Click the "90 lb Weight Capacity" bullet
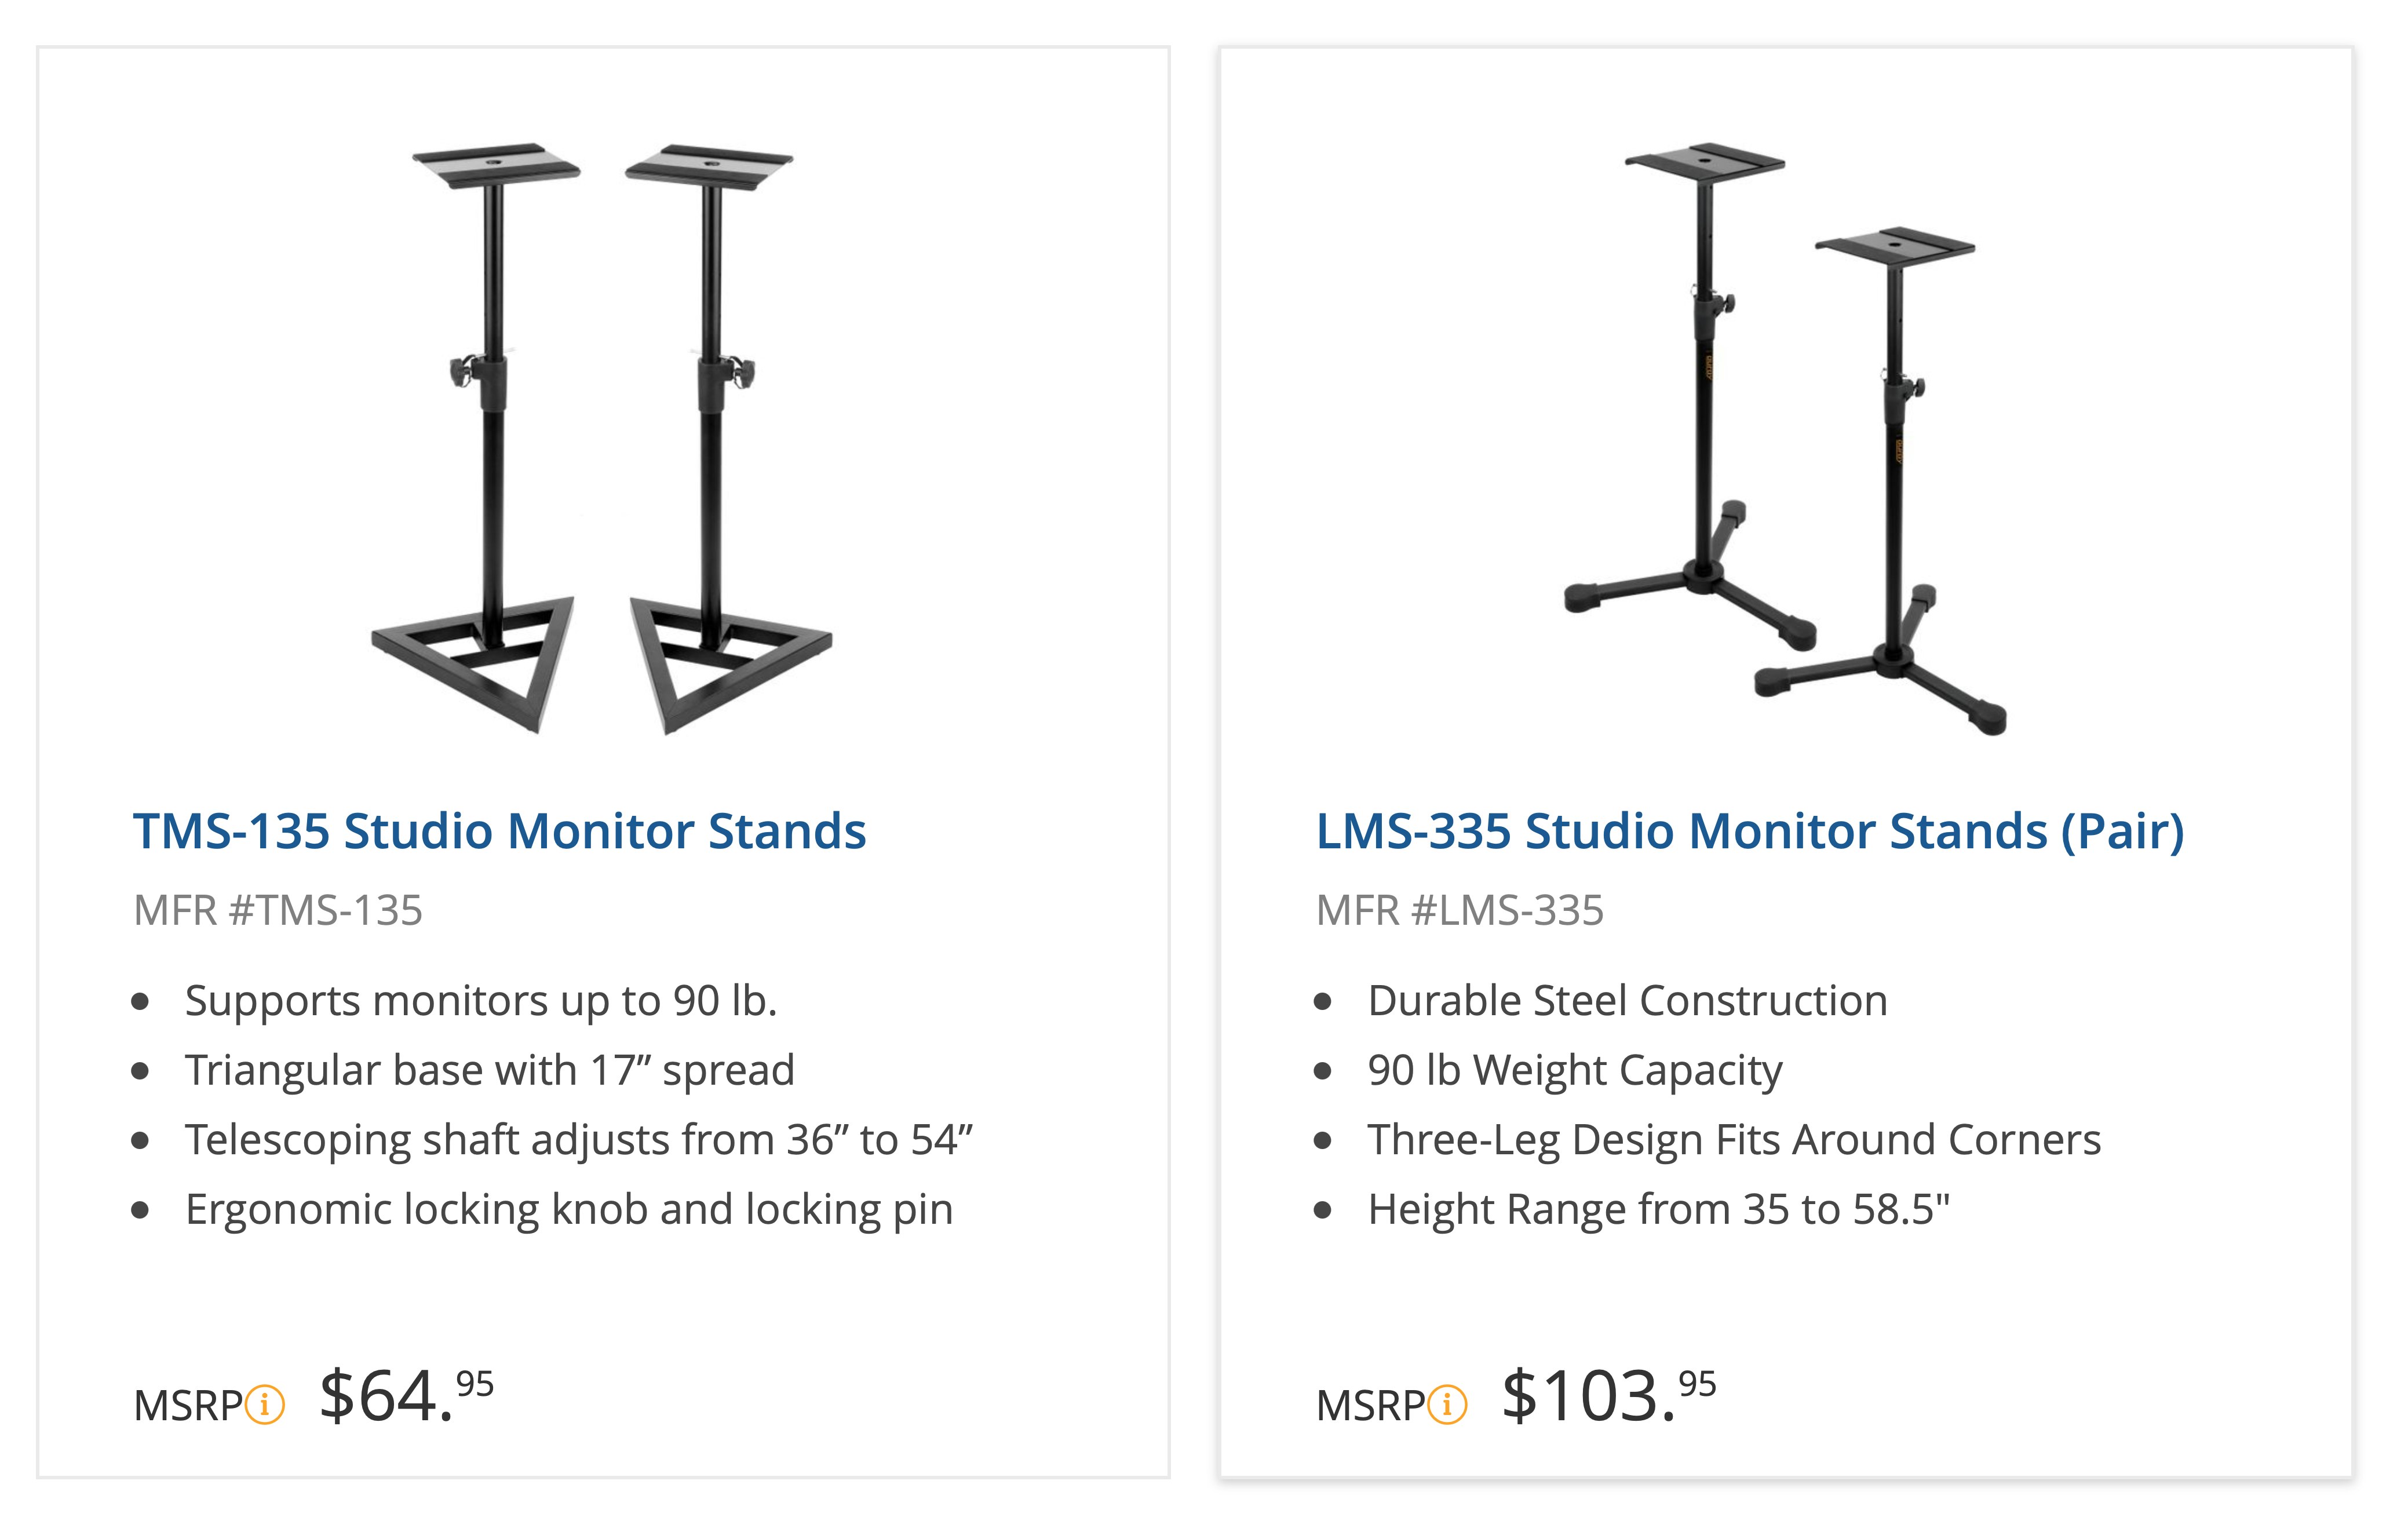Screen dimensions: 2408x1517 [1574, 1070]
